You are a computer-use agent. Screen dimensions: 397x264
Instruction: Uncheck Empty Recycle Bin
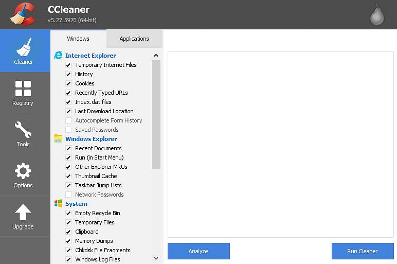[68, 213]
